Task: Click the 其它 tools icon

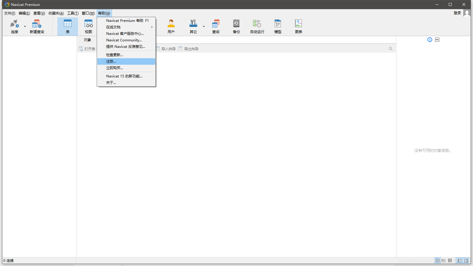Action: pyautogui.click(x=193, y=24)
